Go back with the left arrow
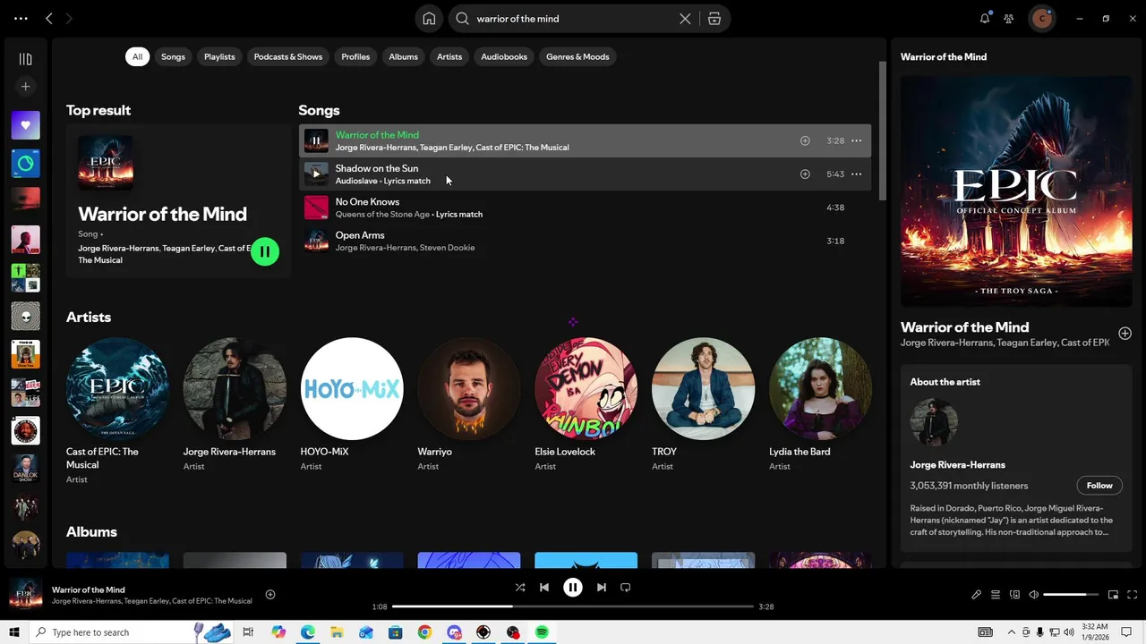The image size is (1146, 644). coord(49,19)
